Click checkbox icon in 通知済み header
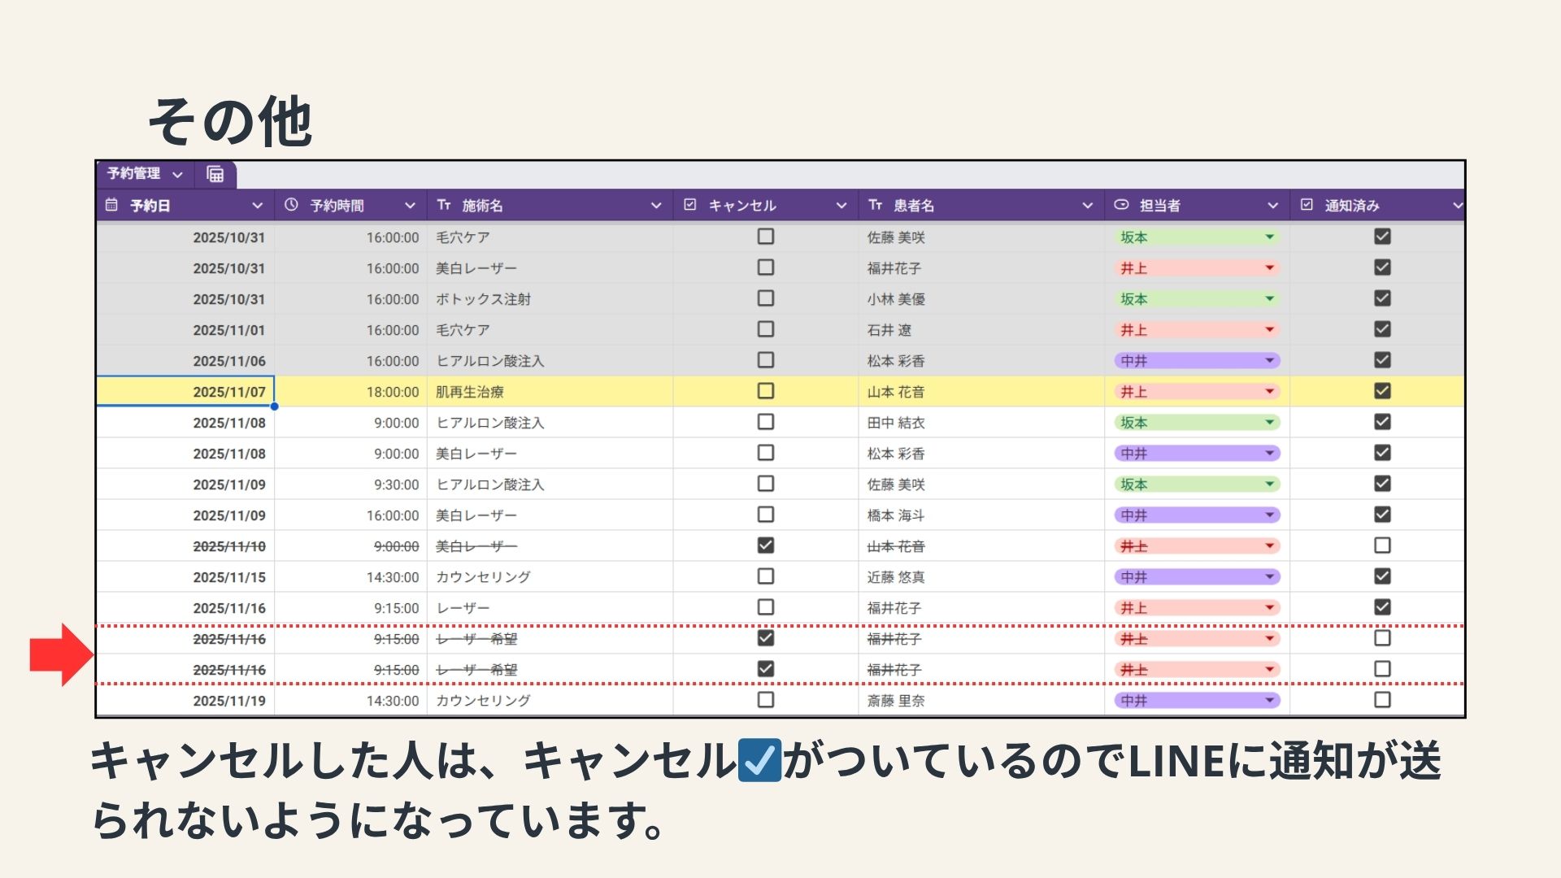The image size is (1561, 878). 1307,205
